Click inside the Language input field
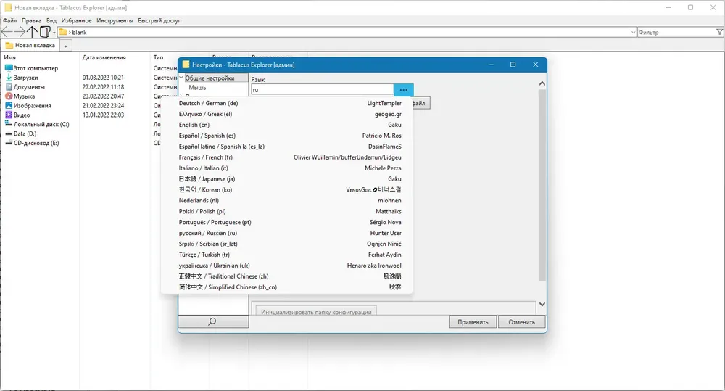The width and height of the screenshot is (725, 391). click(323, 90)
